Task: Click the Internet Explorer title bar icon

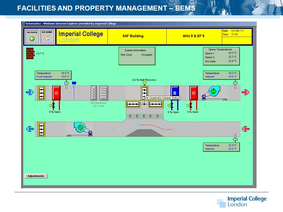Action: coord(24,24)
